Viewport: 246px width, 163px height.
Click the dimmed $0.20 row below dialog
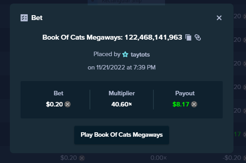coord(68,158)
